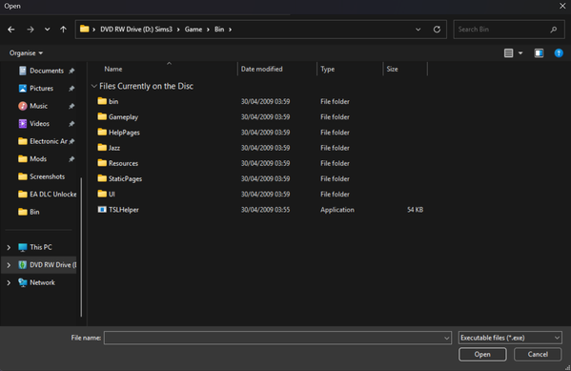Click the Cancel button

538,354
